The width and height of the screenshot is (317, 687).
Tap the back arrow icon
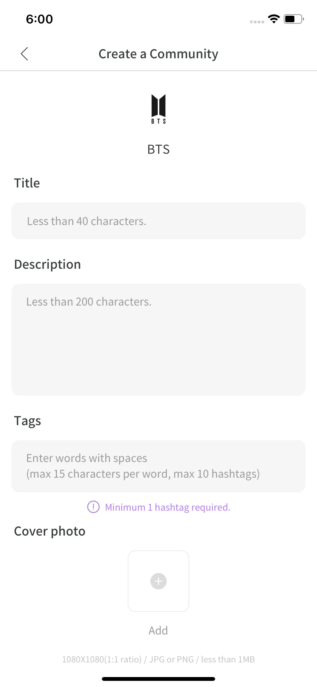coord(25,54)
